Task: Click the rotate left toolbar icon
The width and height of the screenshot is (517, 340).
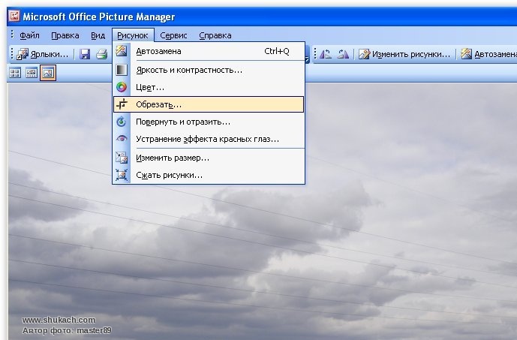Action: pos(326,54)
